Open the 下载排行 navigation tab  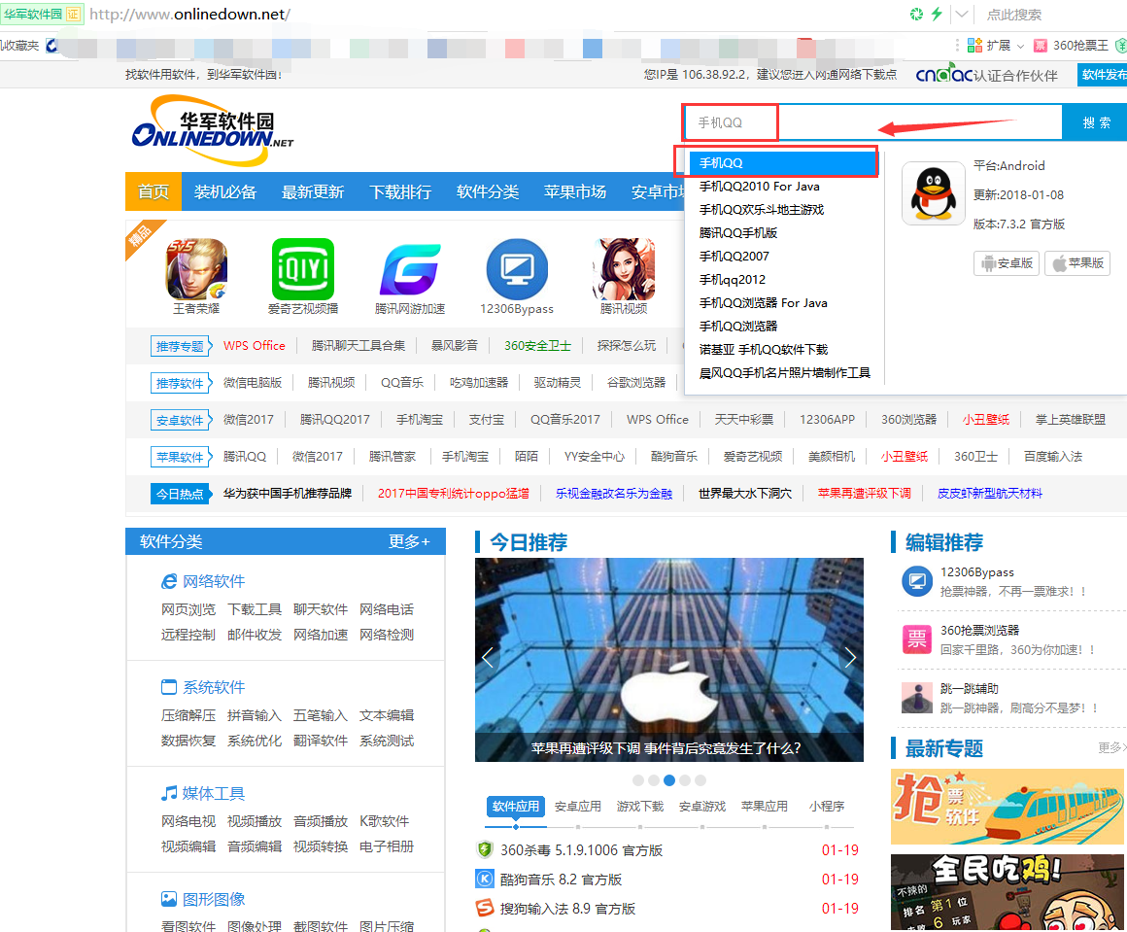[400, 191]
